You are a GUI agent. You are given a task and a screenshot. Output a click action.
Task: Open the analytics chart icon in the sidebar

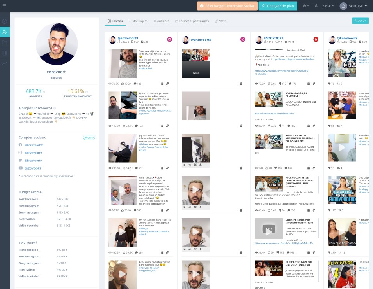[5, 63]
